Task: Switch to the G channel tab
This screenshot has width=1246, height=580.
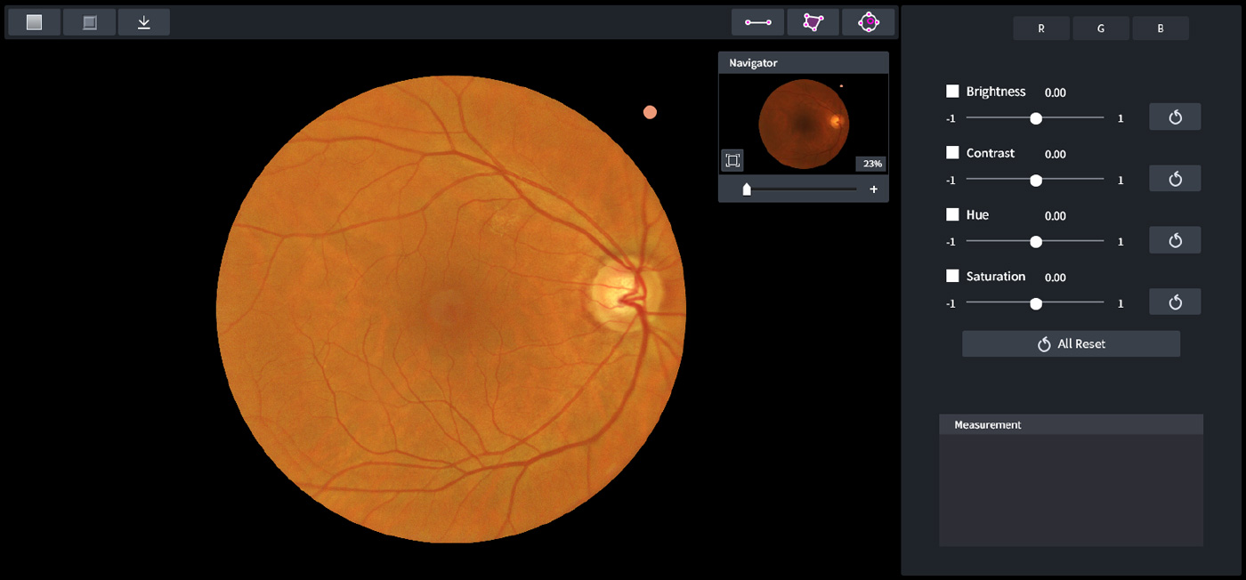Action: [x=1101, y=28]
